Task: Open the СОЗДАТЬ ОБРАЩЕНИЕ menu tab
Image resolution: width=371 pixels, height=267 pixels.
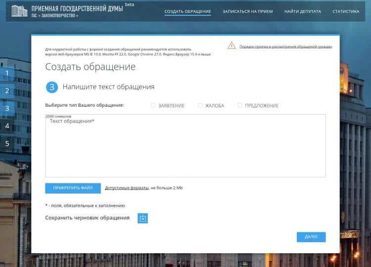Action: click(x=187, y=11)
